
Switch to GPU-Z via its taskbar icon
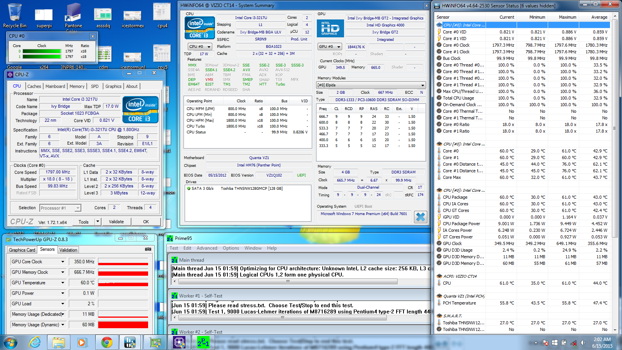155,342
